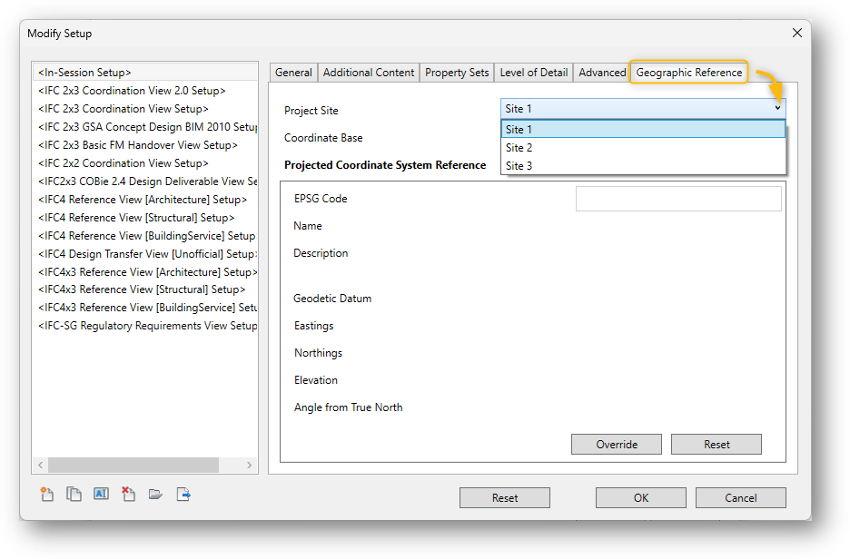Select <IFC4 Reference View [Structural] Setup>
The image size is (850, 559).
pos(144,218)
